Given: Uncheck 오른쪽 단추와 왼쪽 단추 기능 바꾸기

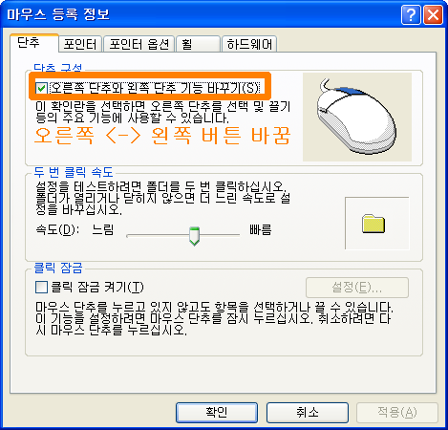Looking at the screenshot, I should [x=41, y=88].
